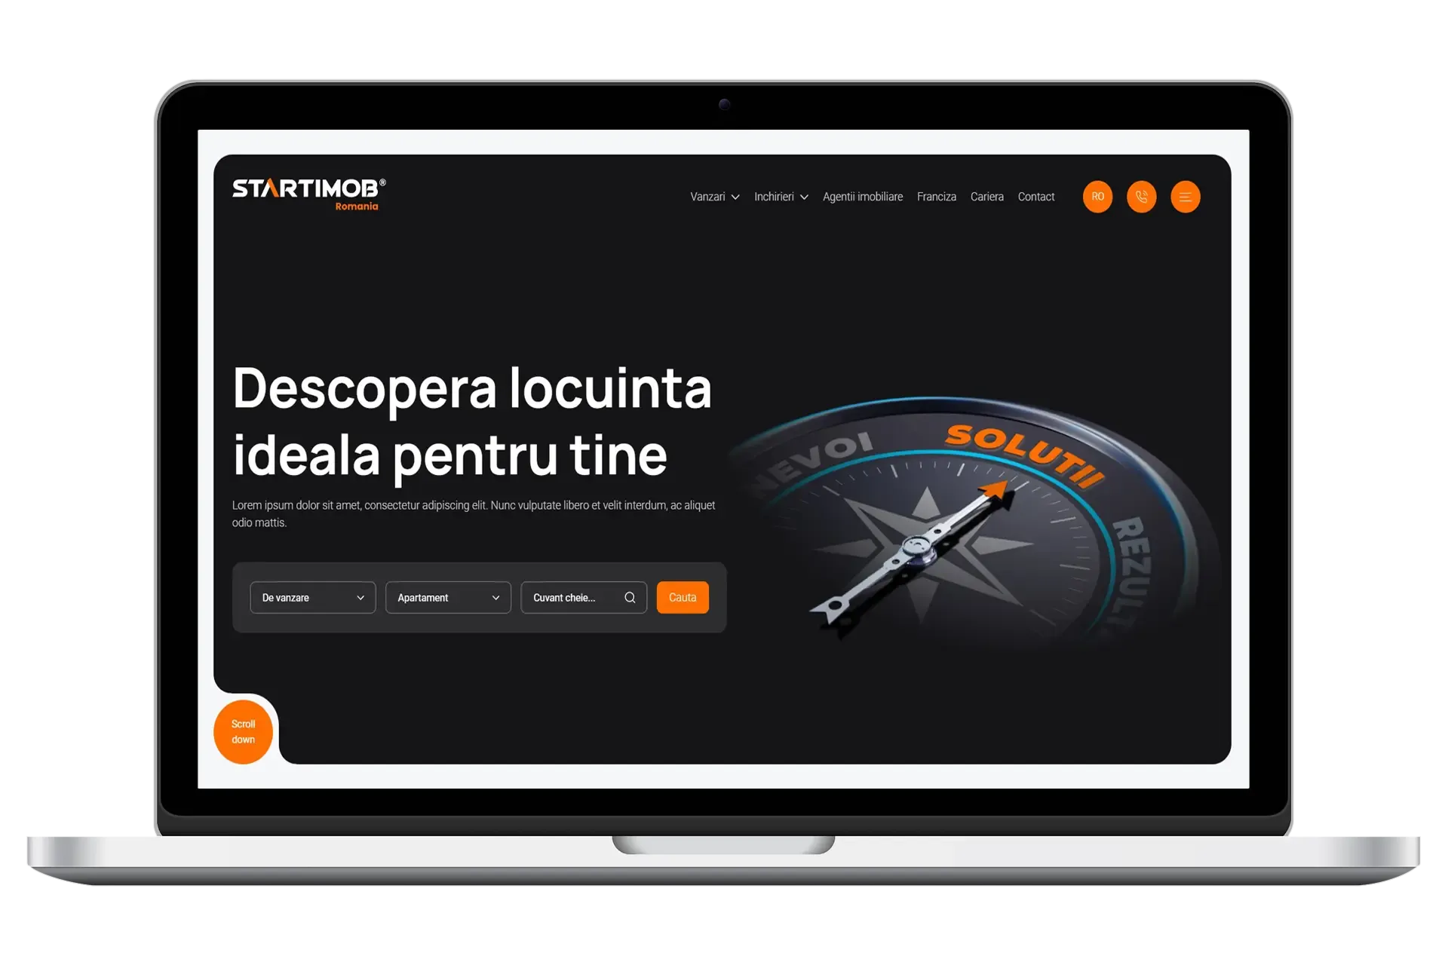
Task: Click the search magnifier icon in field
Action: tap(630, 598)
